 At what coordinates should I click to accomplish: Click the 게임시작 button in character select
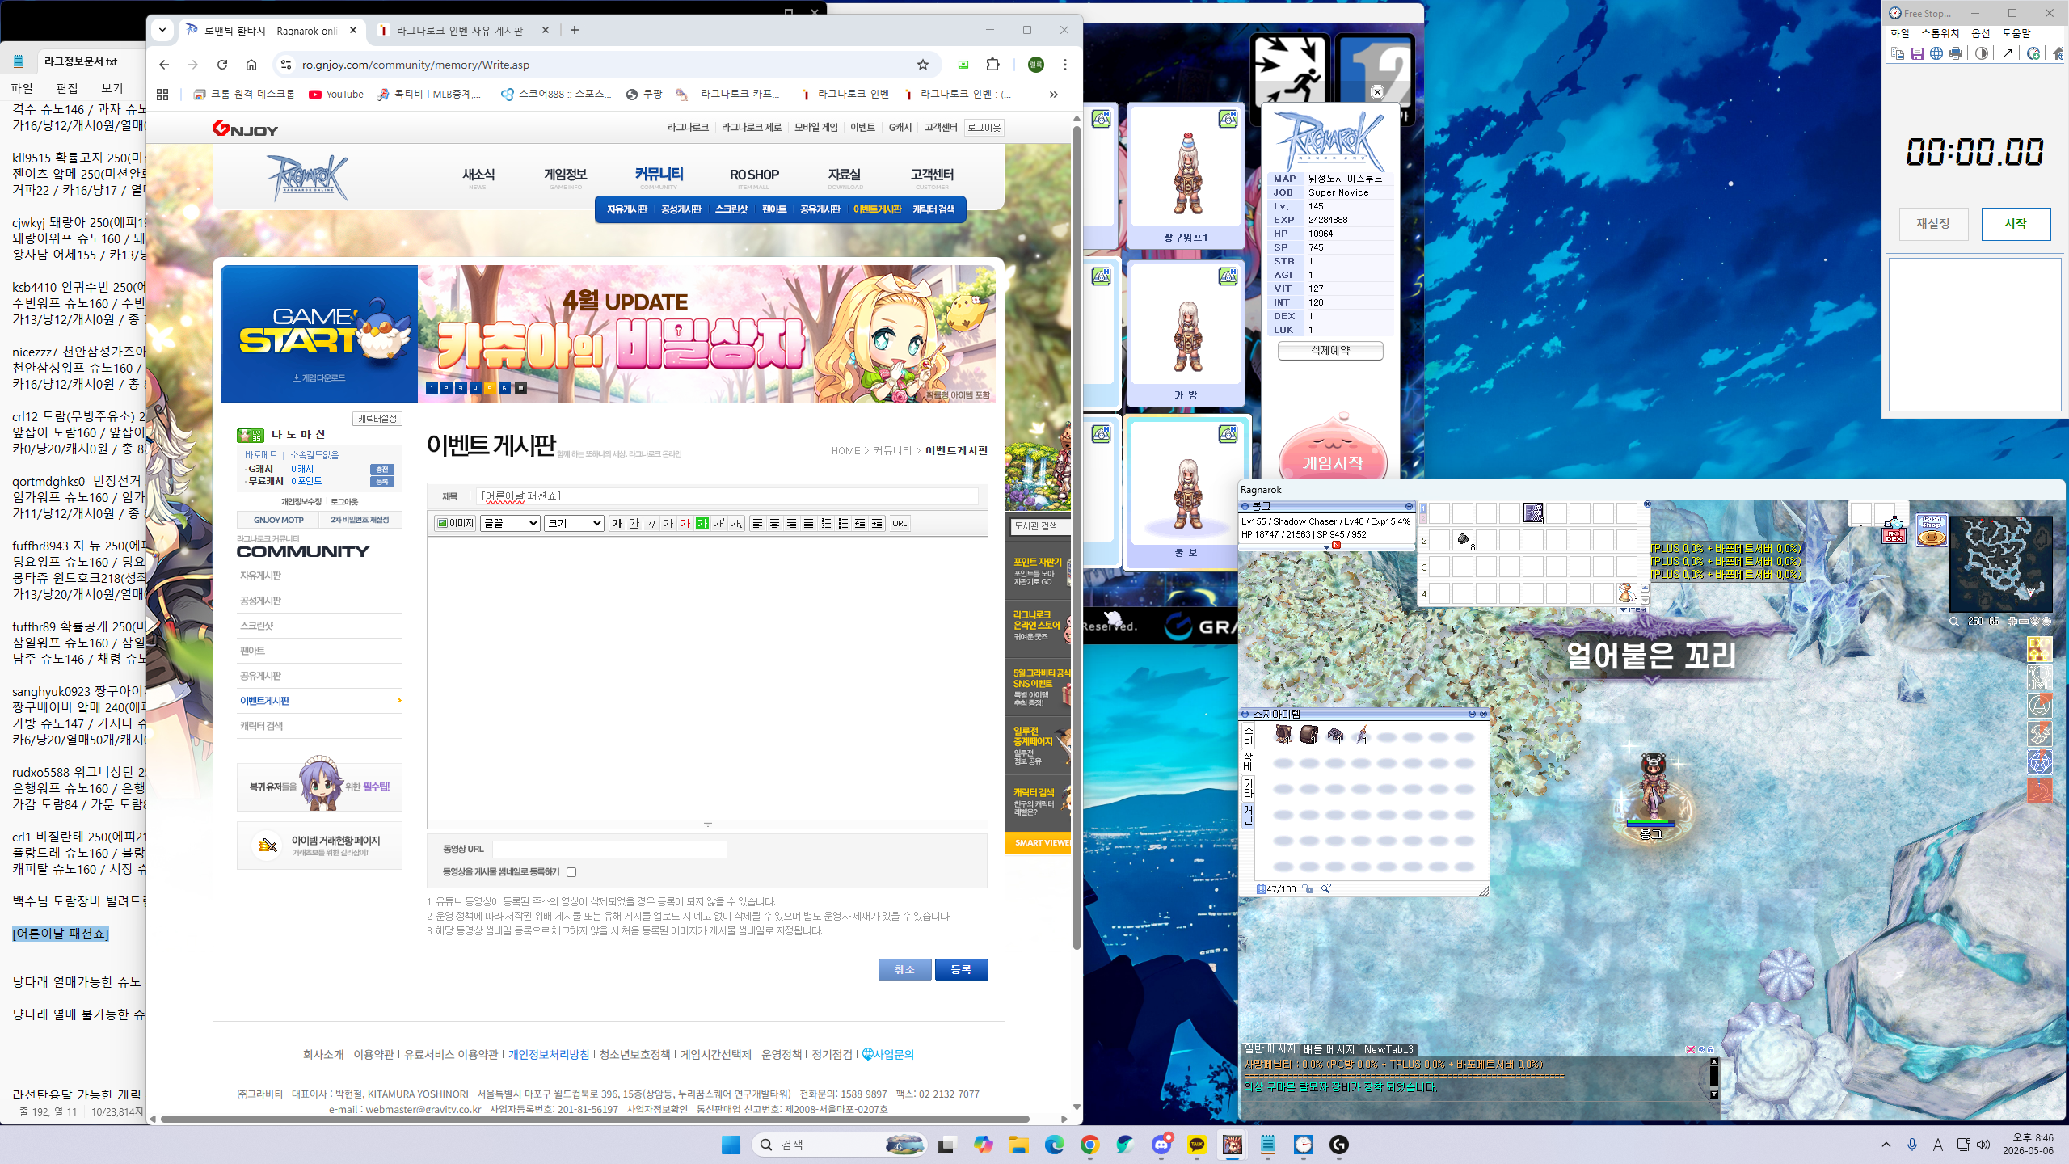pyautogui.click(x=1333, y=463)
